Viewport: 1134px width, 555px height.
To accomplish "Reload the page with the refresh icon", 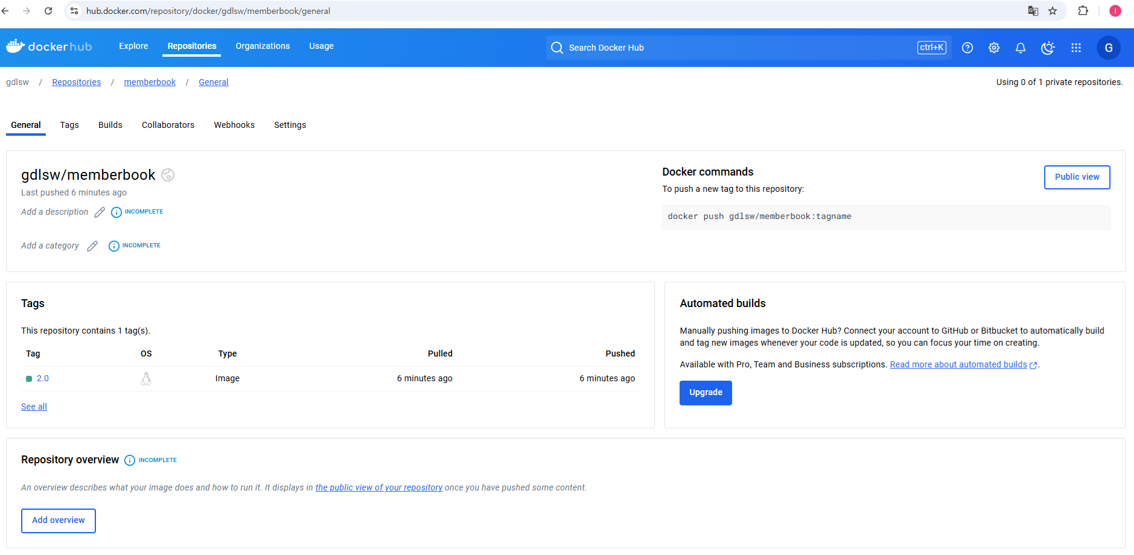I will [48, 11].
